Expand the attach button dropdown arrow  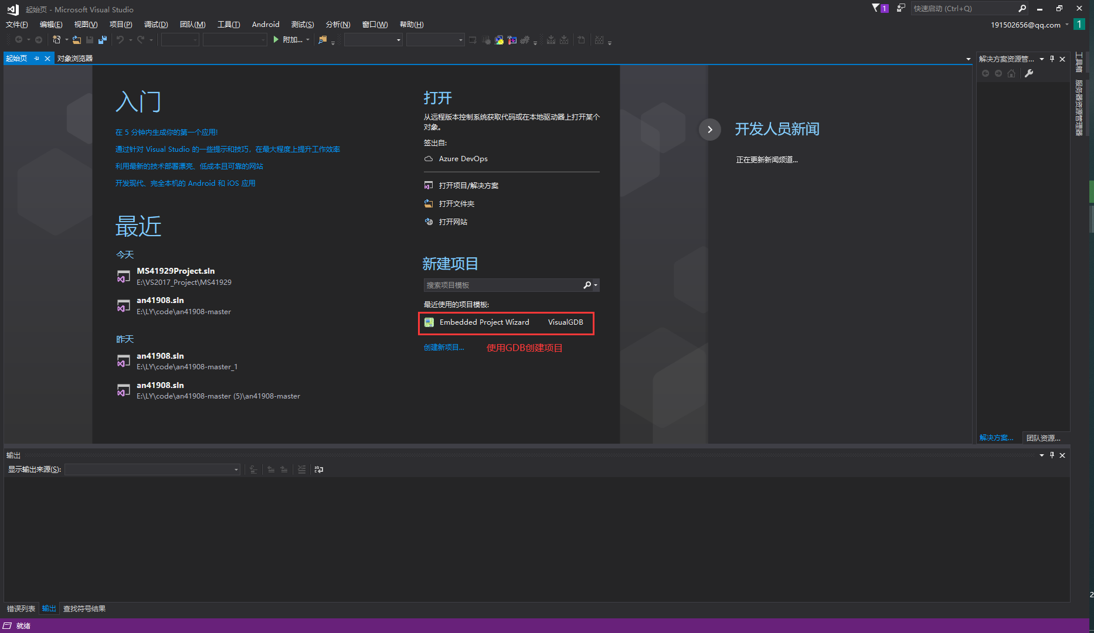pyautogui.click(x=308, y=40)
